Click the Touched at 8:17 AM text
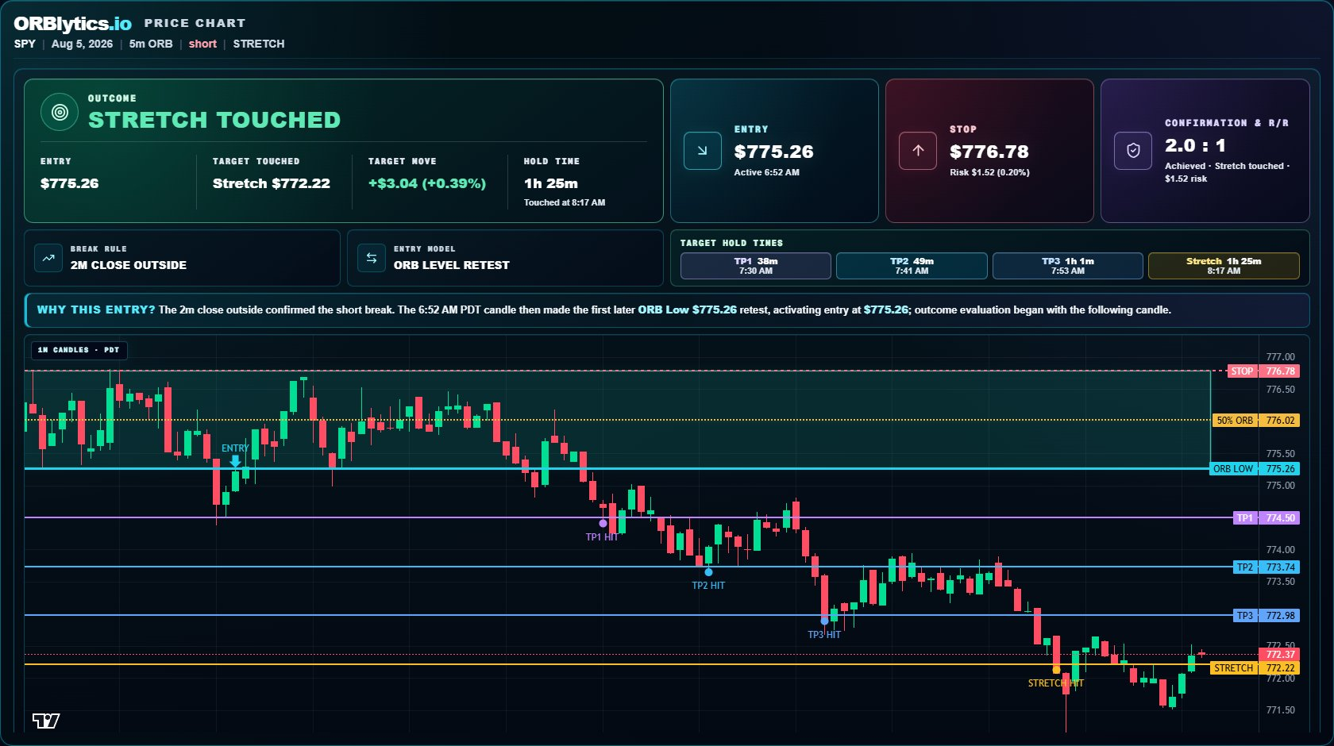 (x=565, y=202)
